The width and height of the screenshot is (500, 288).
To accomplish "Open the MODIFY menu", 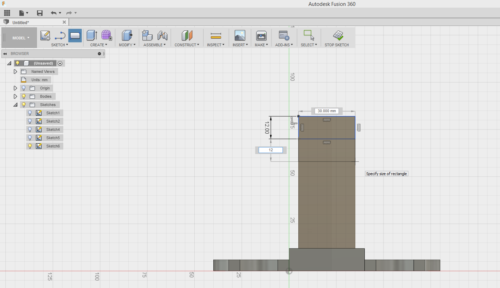I will [127, 45].
